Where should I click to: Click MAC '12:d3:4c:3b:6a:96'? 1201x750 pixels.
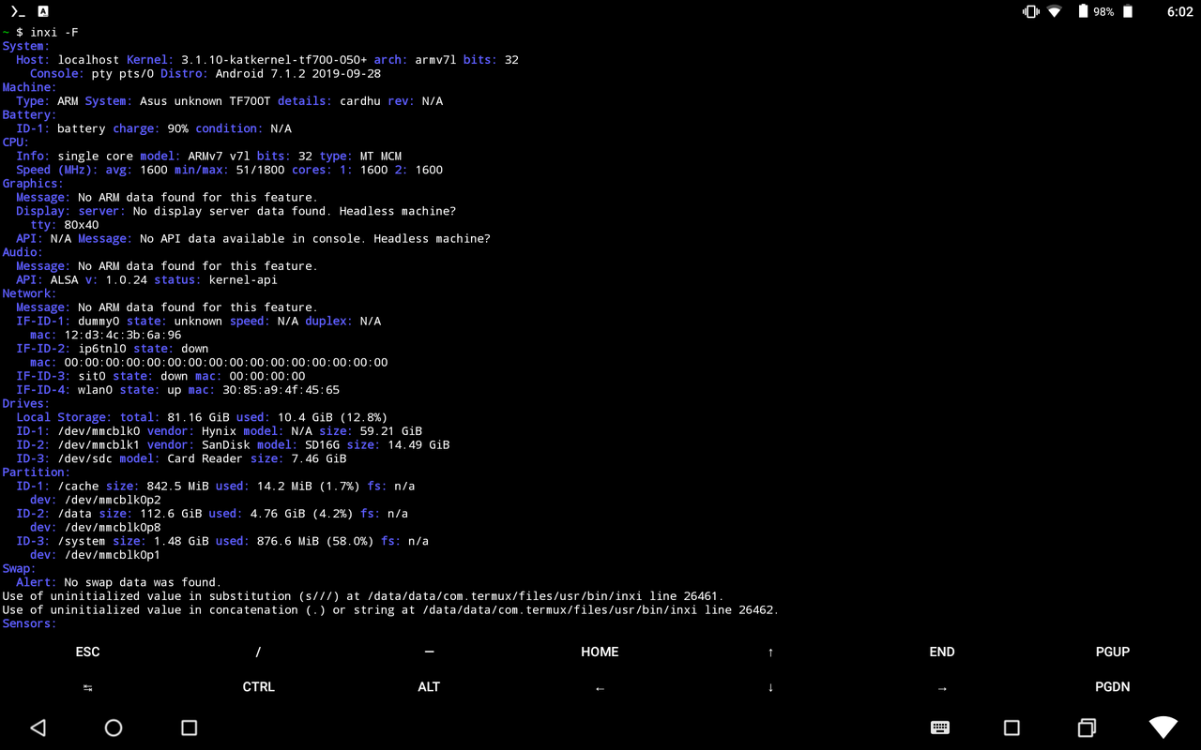pos(123,335)
